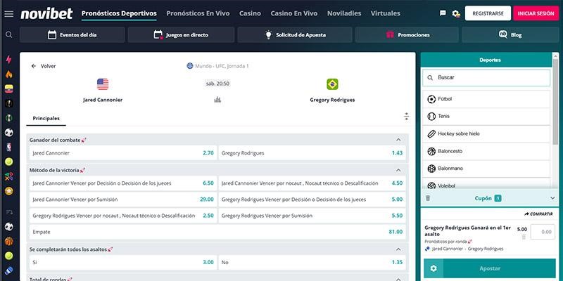Click the coupon stake amount field

543,232
